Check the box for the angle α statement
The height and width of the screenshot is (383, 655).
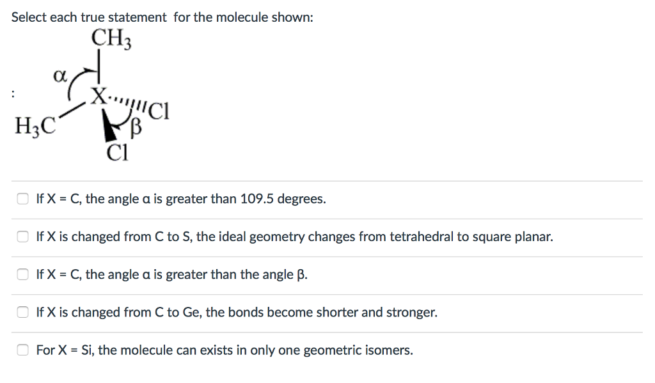21,198
